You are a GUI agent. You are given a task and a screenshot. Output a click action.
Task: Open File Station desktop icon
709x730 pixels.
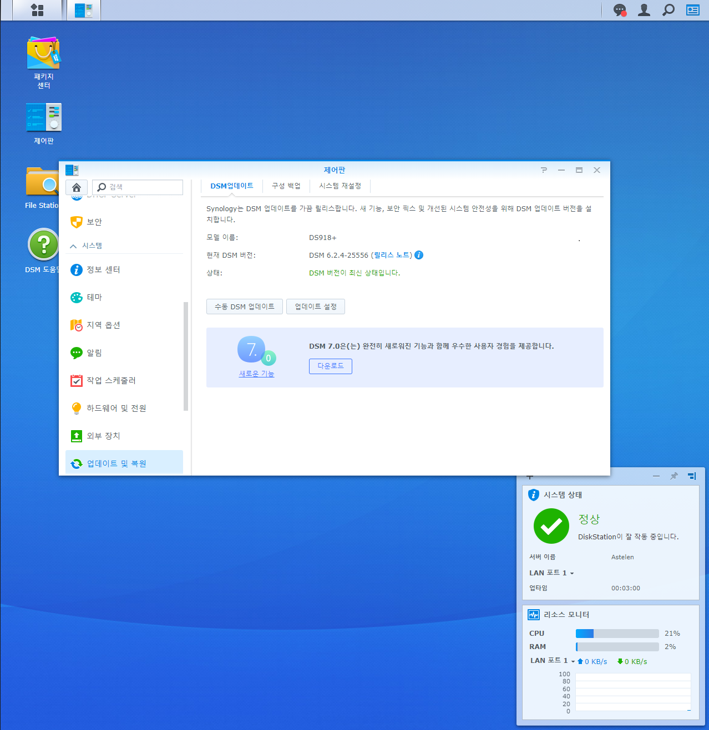click(42, 188)
